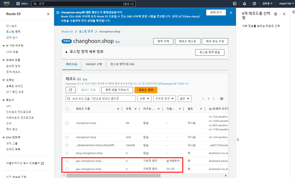Click the panel resize handle icon
Image resolution: width=295 pixels, height=178 pixels.
[238, 140]
